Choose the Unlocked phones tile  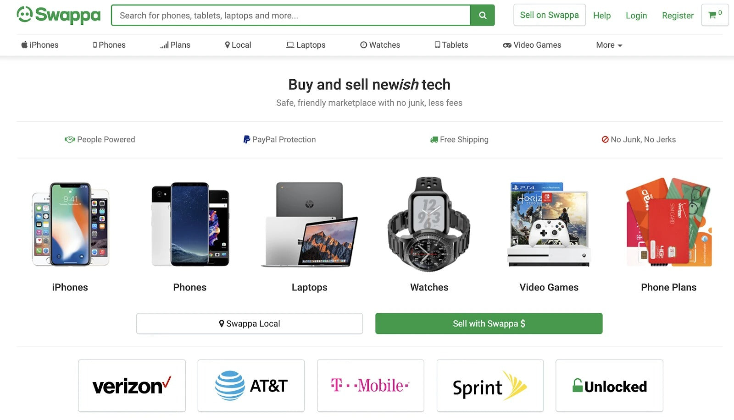609,386
